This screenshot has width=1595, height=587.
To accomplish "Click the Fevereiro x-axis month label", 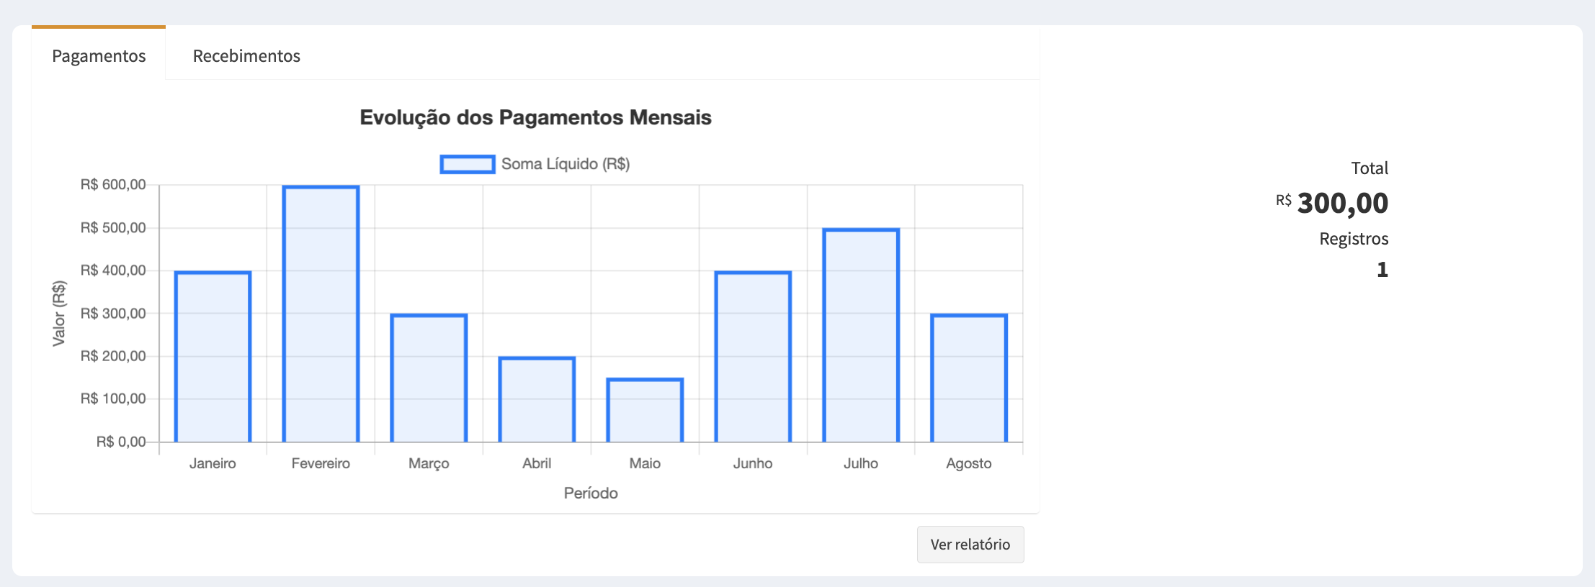I will 321,463.
